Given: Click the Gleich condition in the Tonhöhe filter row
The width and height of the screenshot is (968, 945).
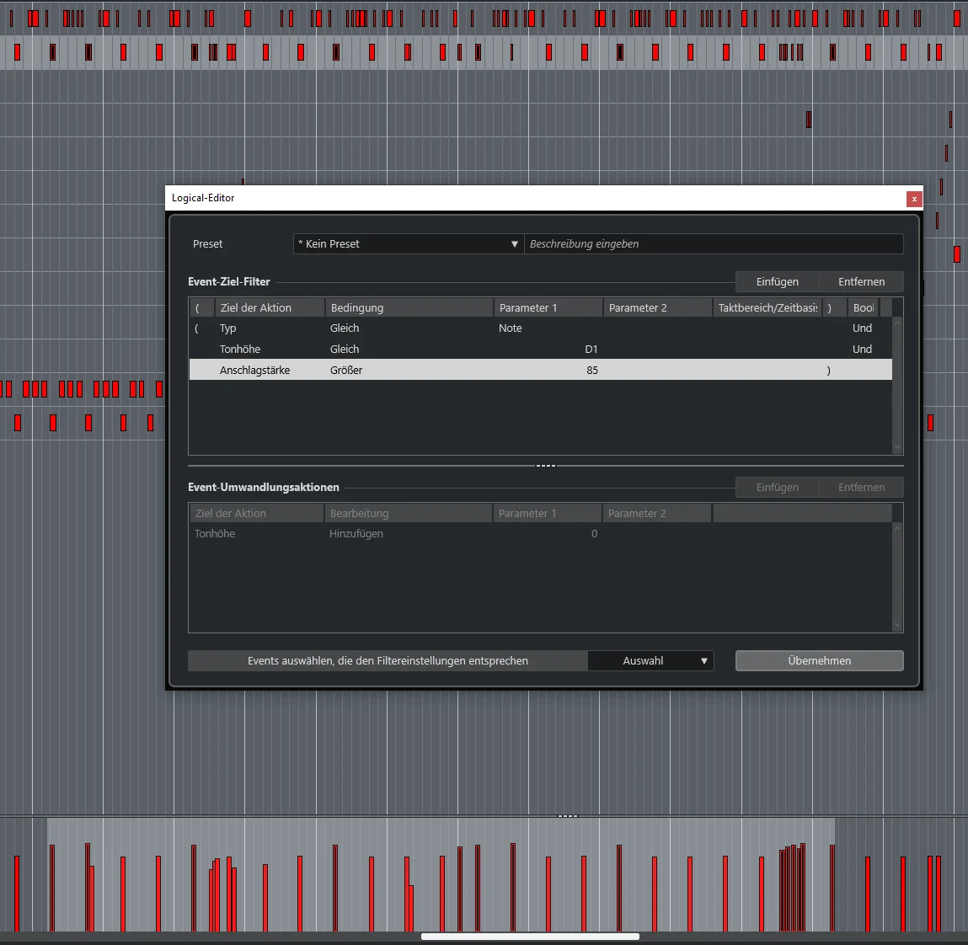Looking at the screenshot, I should 345,349.
